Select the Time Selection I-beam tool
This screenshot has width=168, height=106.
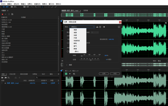point(43,7)
